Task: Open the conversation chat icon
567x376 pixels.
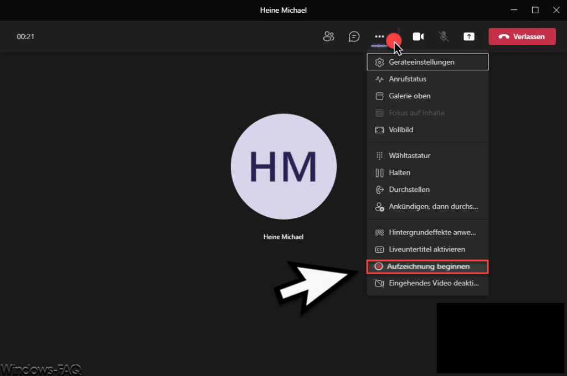Action: [x=354, y=36]
